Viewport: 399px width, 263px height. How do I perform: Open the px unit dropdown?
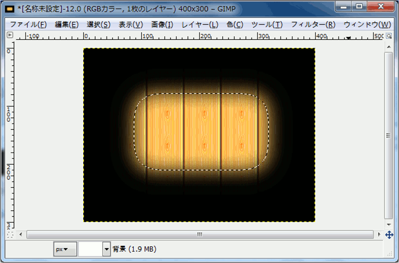point(65,249)
